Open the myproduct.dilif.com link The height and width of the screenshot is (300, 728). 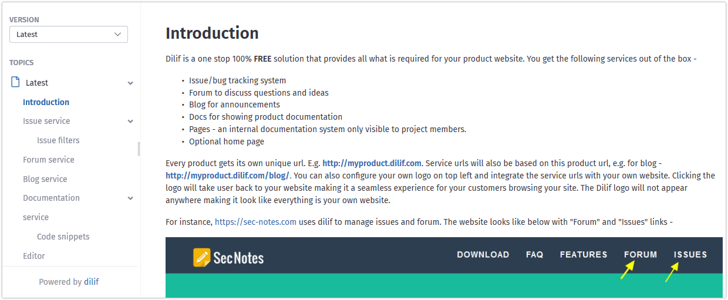pos(372,163)
